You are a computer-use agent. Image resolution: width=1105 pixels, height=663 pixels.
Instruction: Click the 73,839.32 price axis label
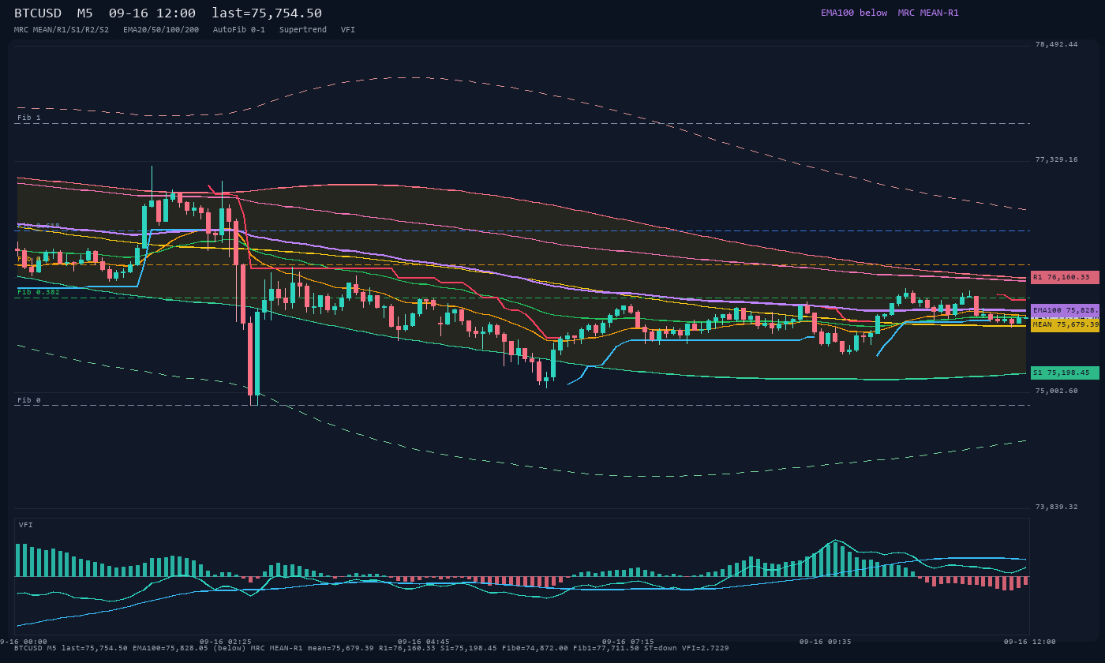pyautogui.click(x=1056, y=507)
